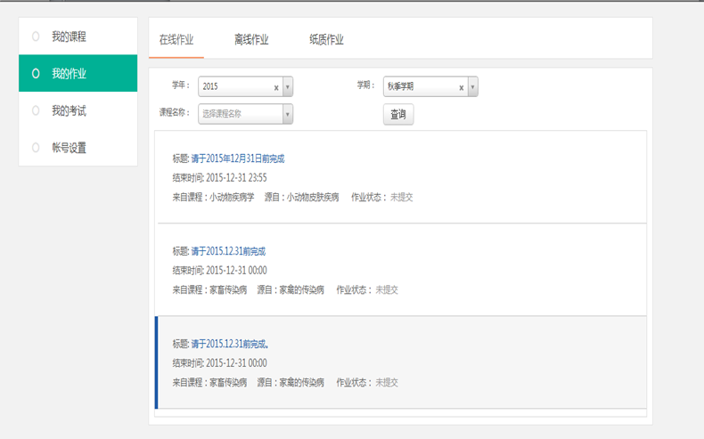The image size is (704, 439).
Task: Click the circle icon beside 我的课程
Action: pos(36,37)
